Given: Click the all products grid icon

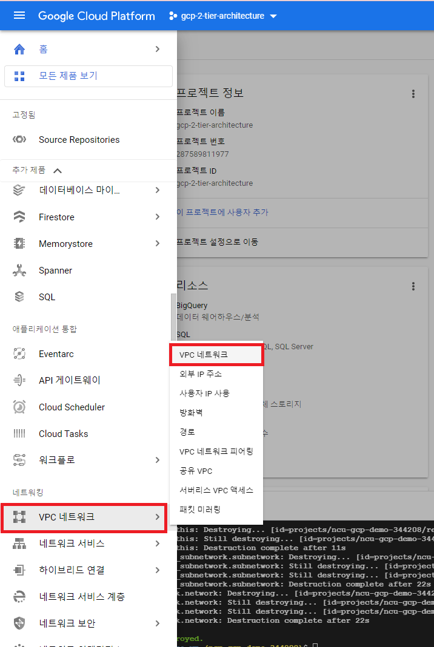Looking at the screenshot, I should [x=19, y=76].
